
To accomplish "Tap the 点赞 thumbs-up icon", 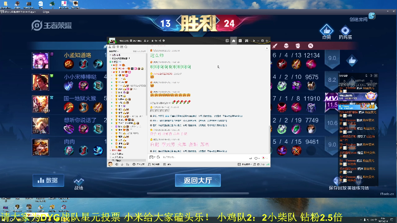I will tap(327, 32).
